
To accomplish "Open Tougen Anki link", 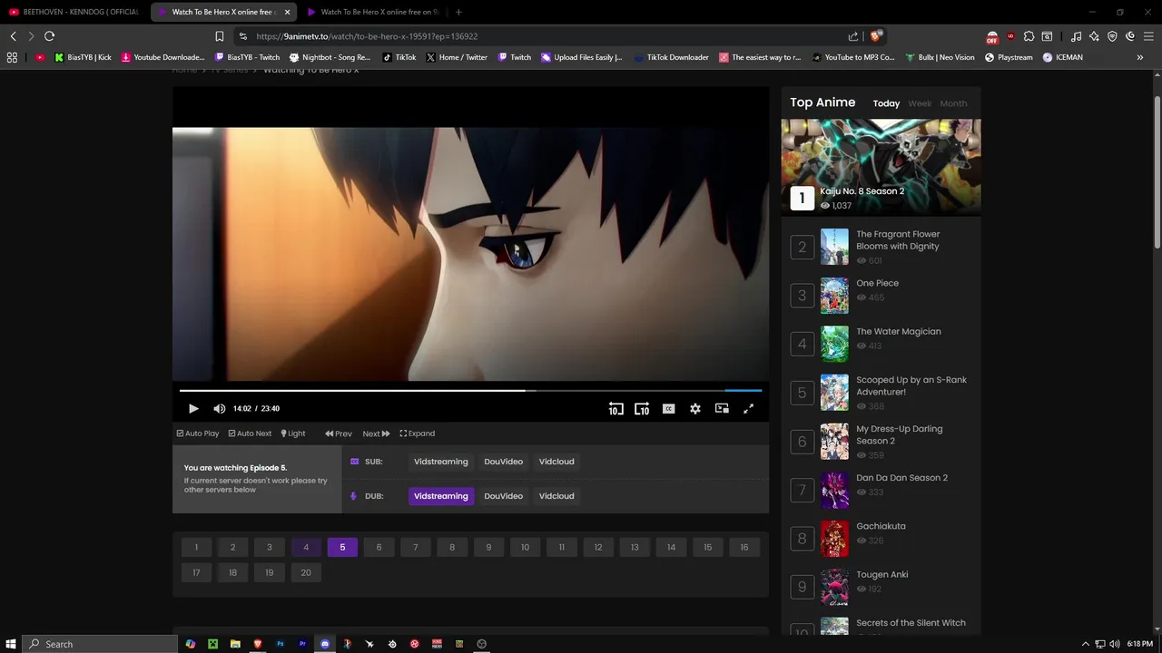I will click(881, 574).
